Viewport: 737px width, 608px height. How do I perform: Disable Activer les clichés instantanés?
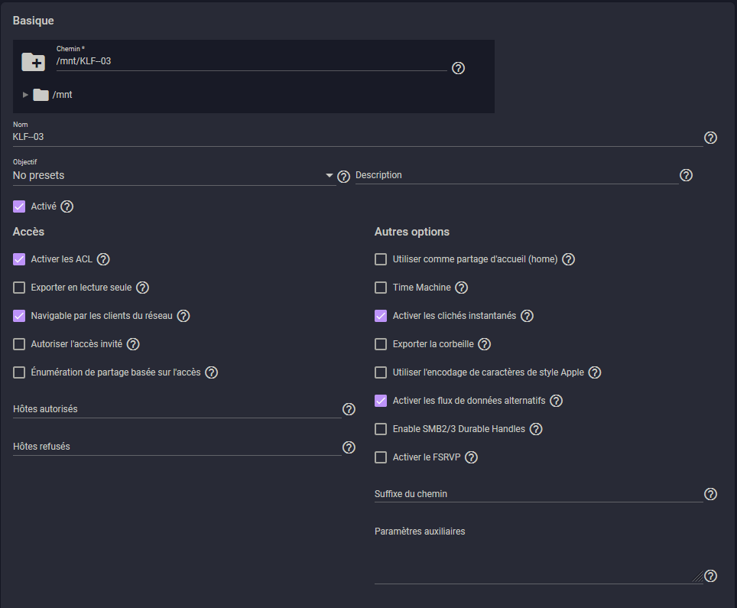(x=381, y=316)
